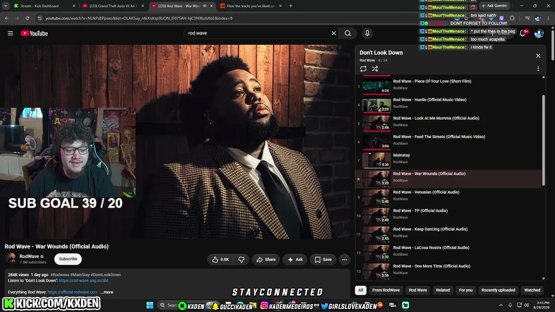Clear the 'rod wave' search text
Screen dimensions: 555x312
334,33
